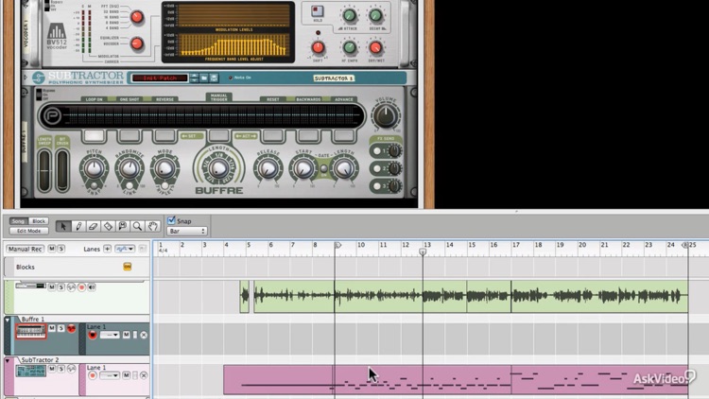Select the Razor tool
This screenshot has height=399, width=709.
click(108, 226)
